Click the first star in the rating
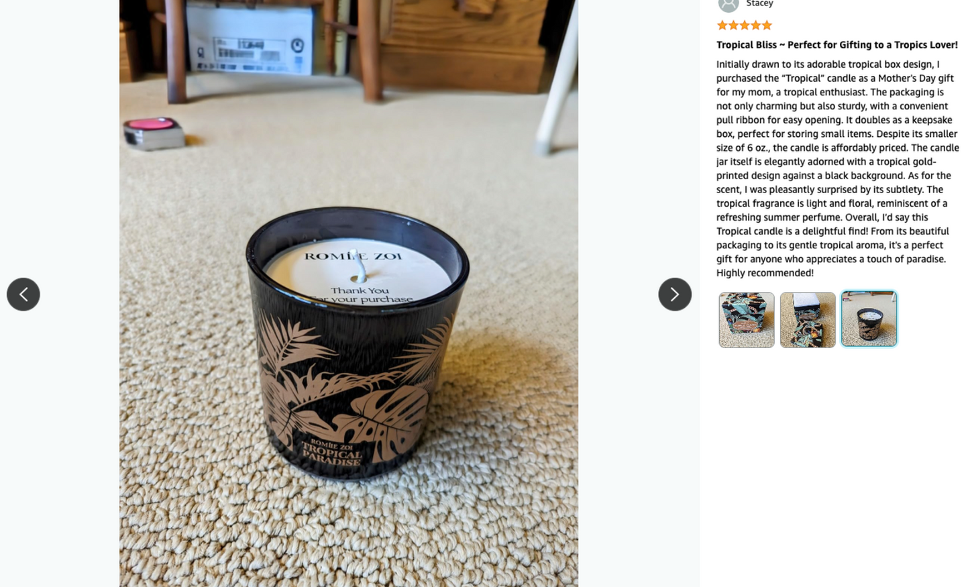970x587 pixels. point(722,25)
